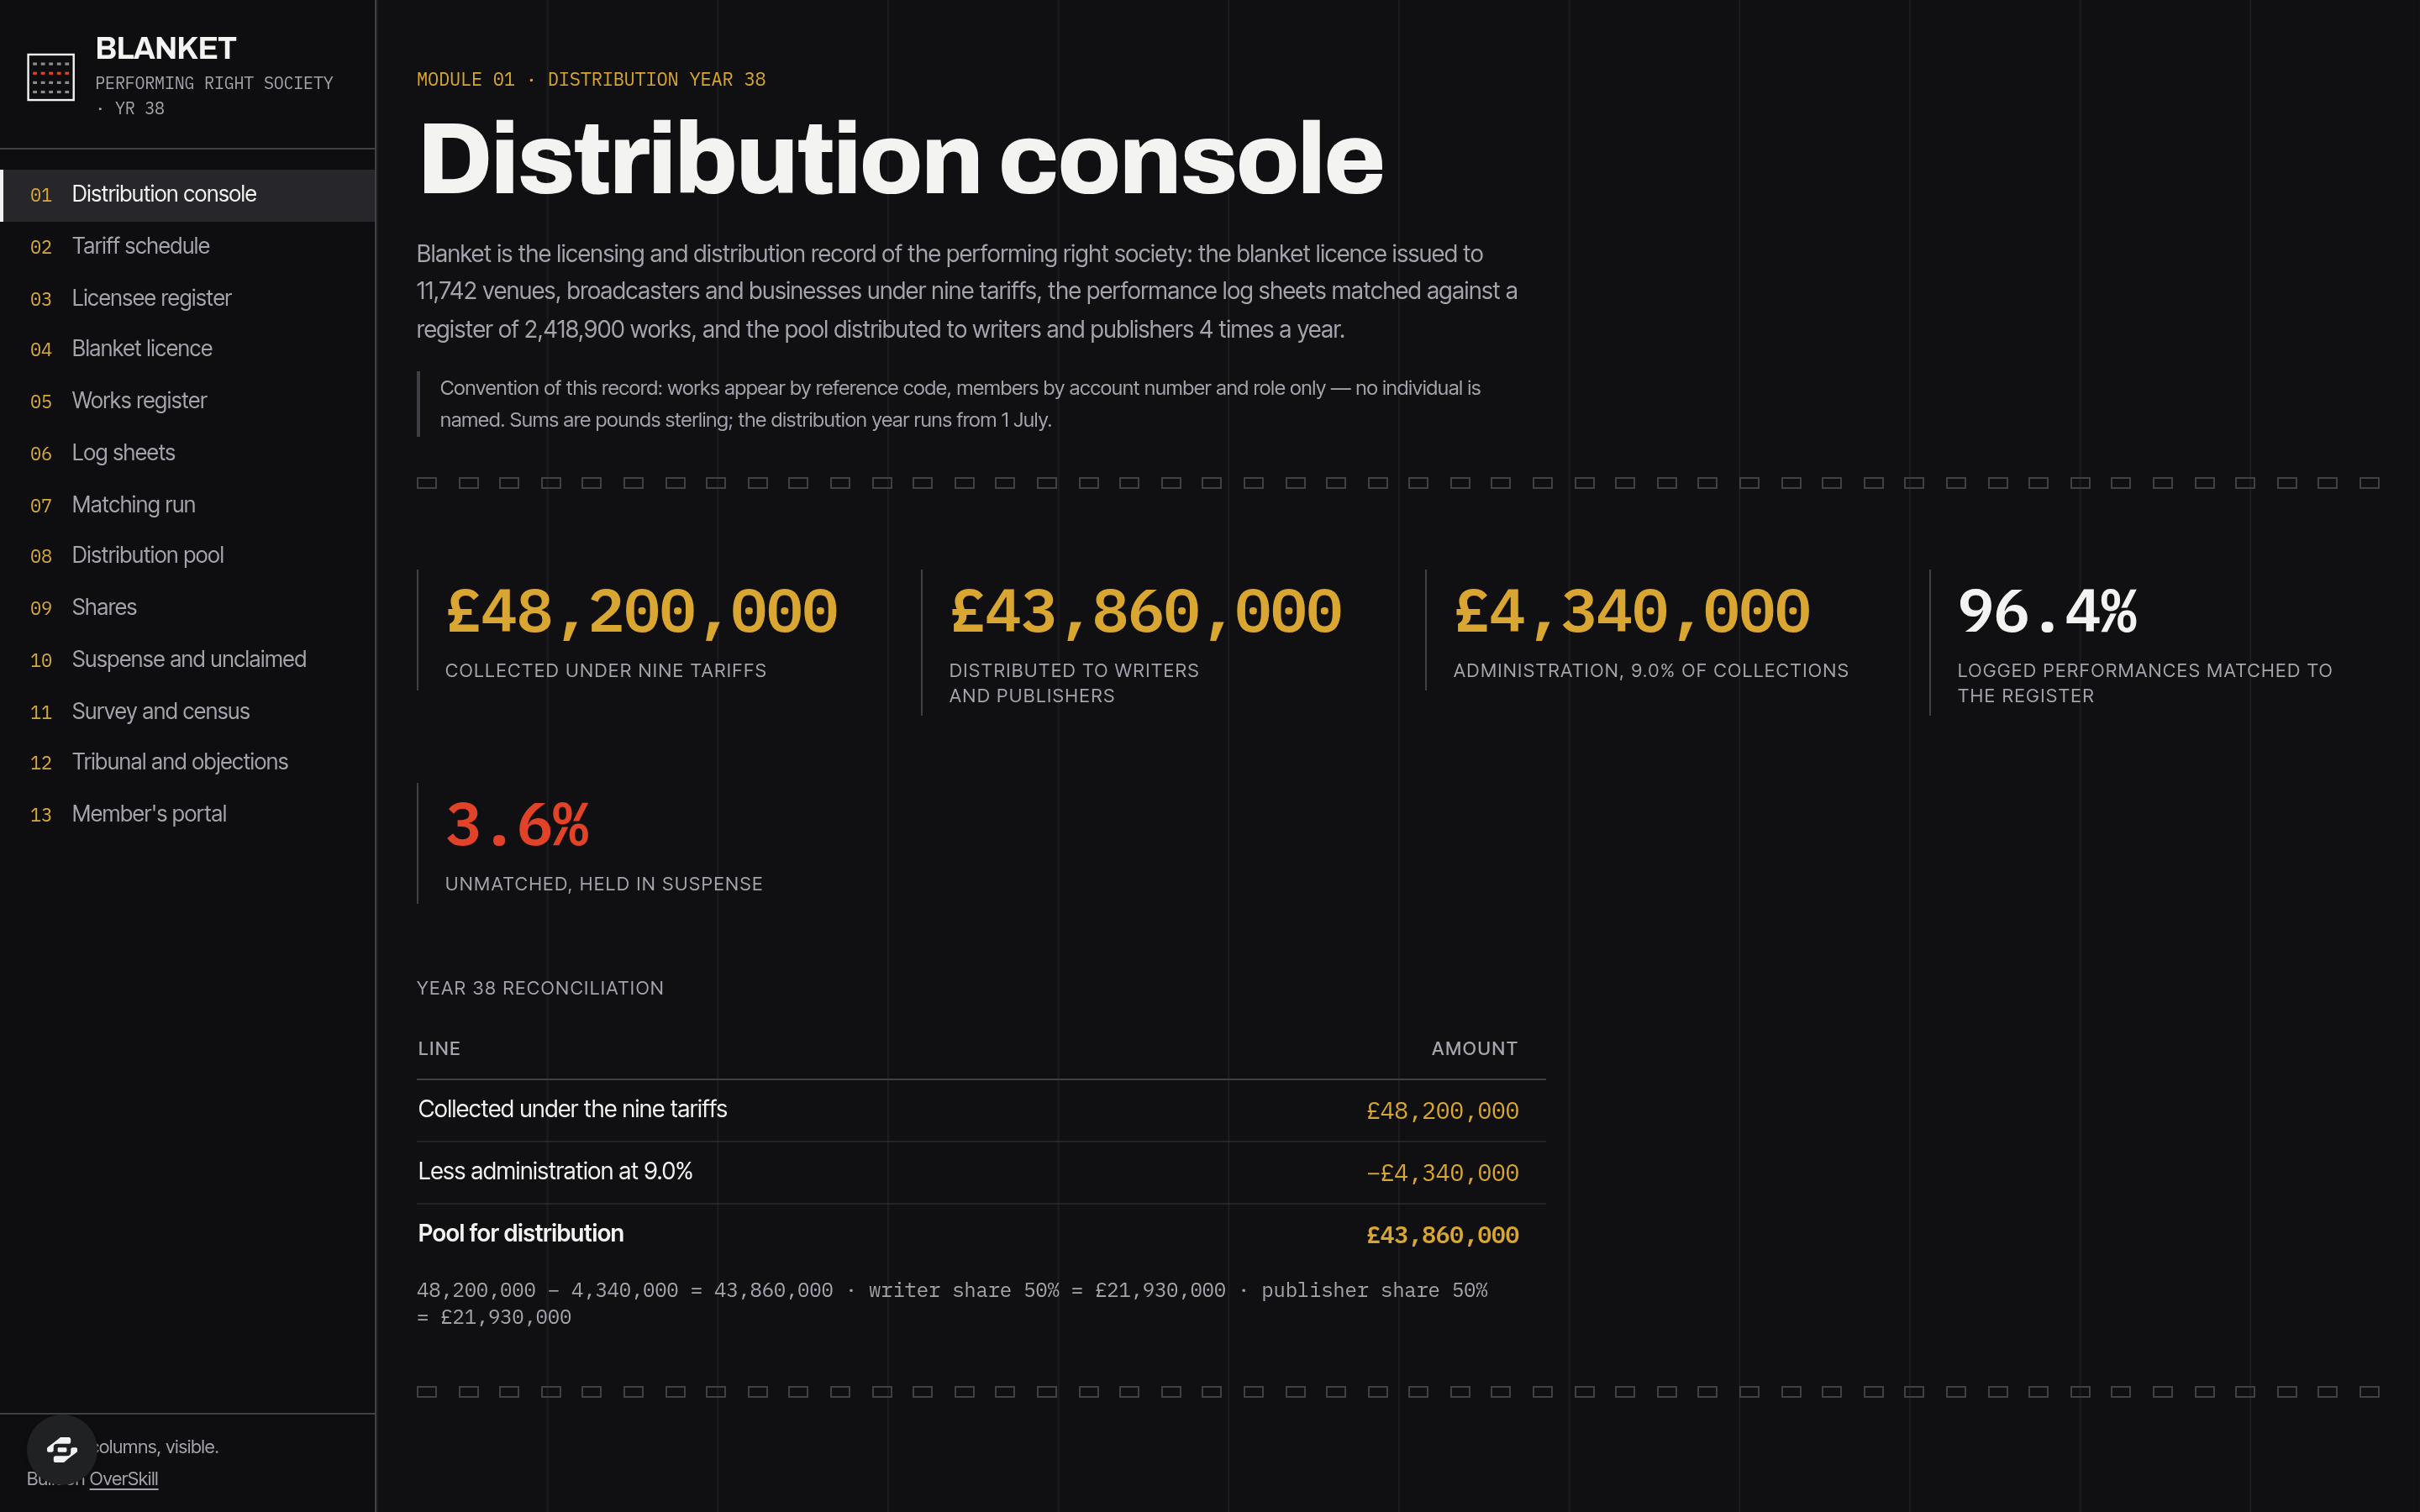2420x1512 pixels.
Task: Click the writer share formula line
Action: coord(952,1303)
